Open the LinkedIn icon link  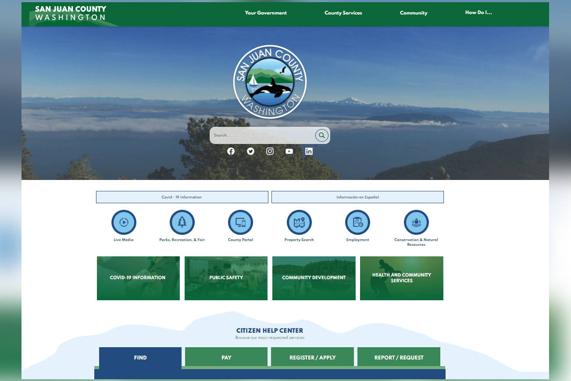click(x=309, y=151)
